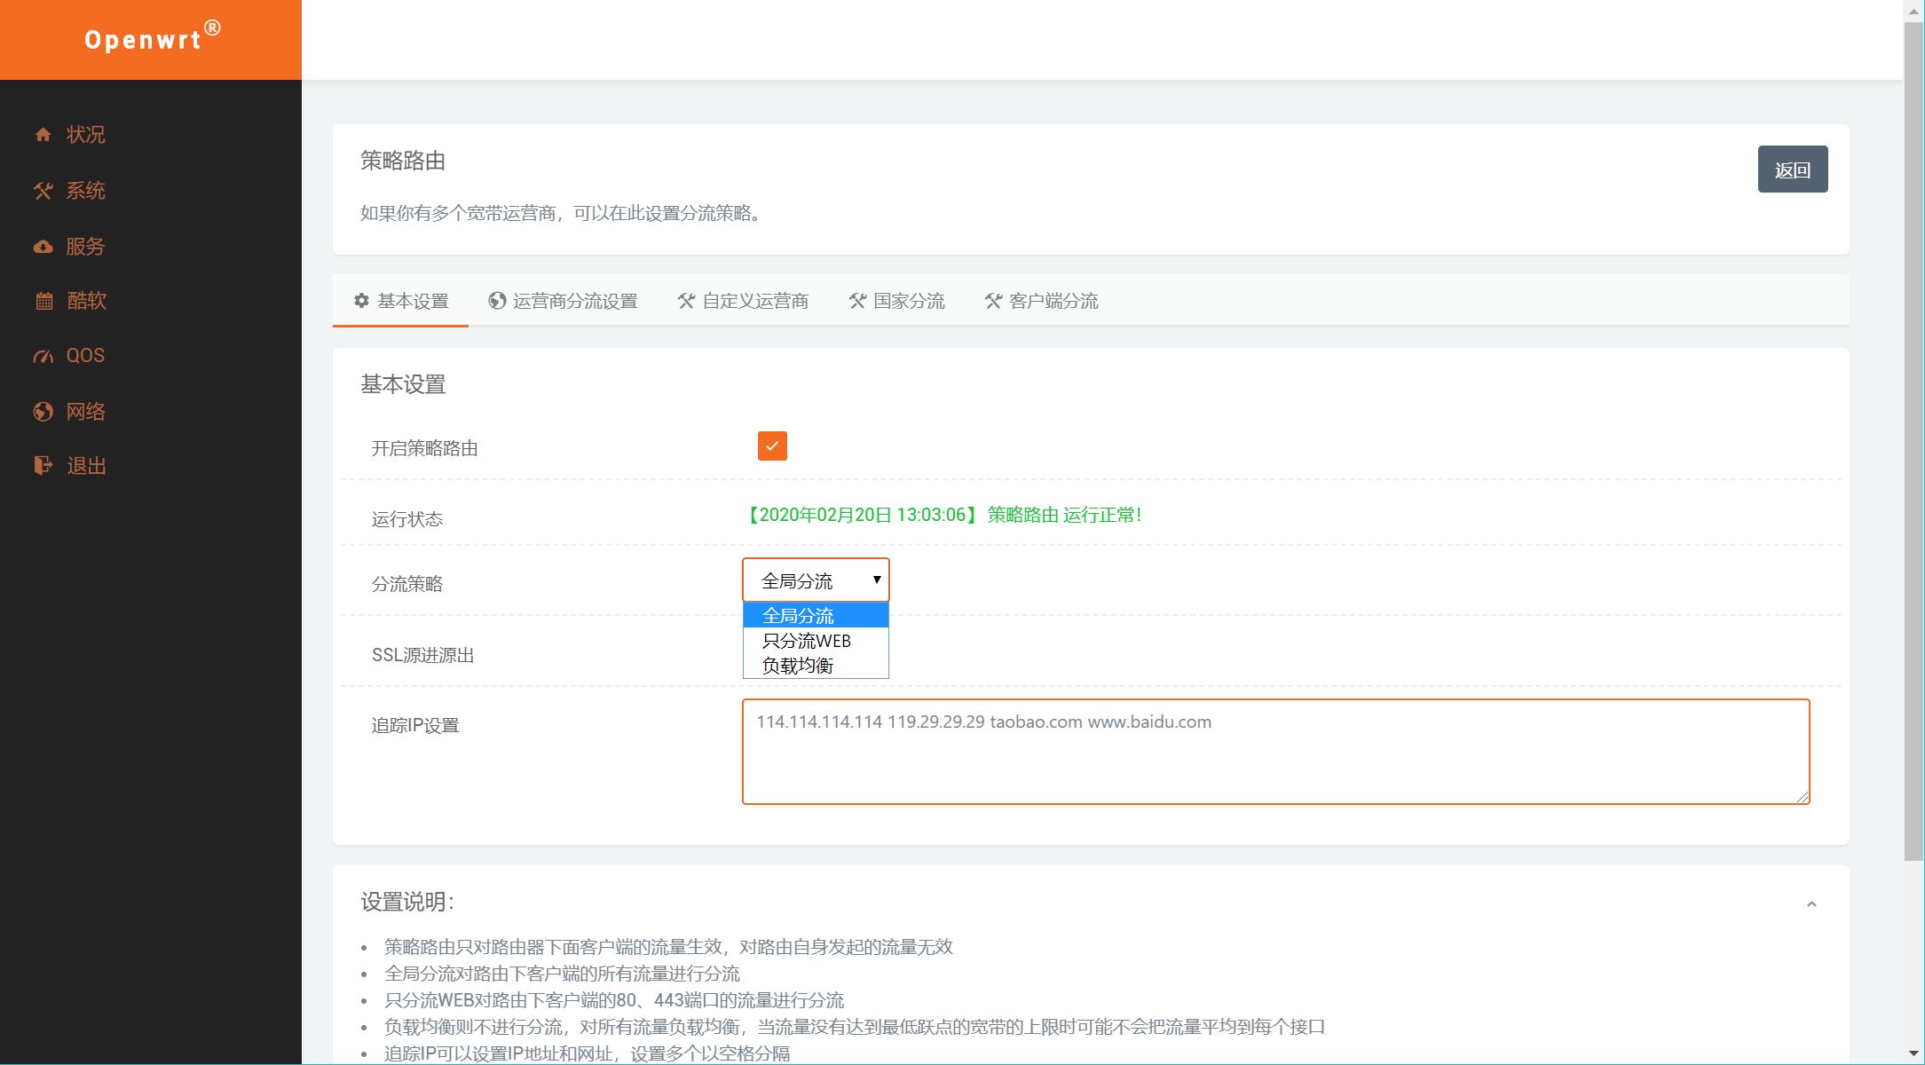Click the home icon beside 状况
The height and width of the screenshot is (1065, 1925).
click(43, 135)
